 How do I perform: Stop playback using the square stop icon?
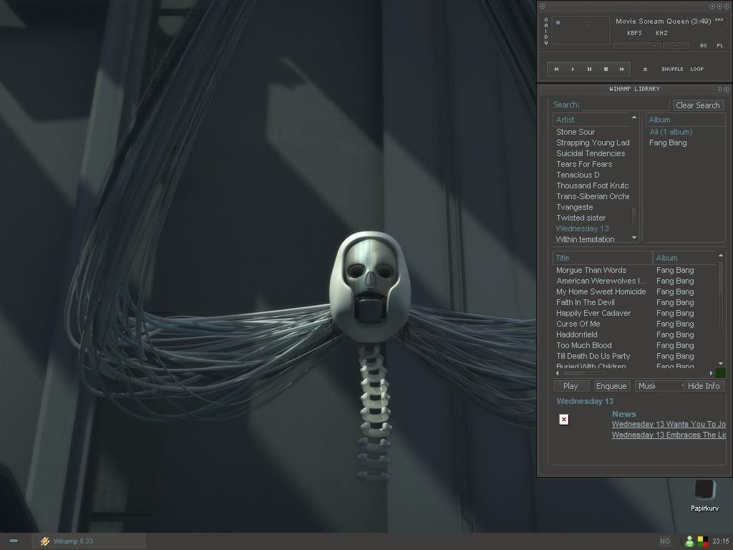point(606,69)
